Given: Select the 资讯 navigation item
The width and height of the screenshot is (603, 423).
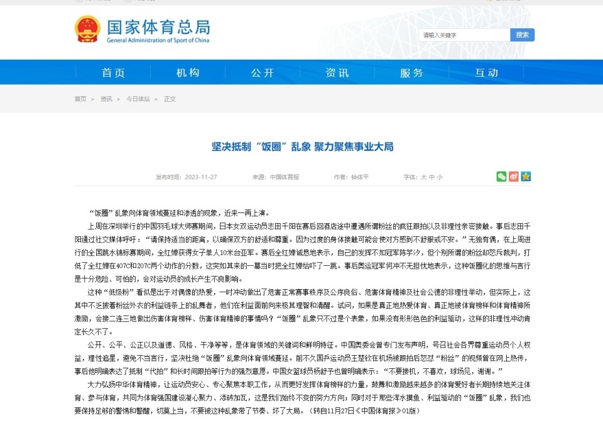Looking at the screenshot, I should (x=337, y=73).
